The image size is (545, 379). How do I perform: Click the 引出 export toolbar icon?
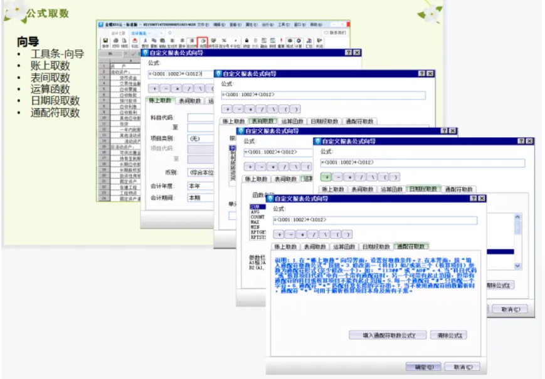click(x=134, y=43)
